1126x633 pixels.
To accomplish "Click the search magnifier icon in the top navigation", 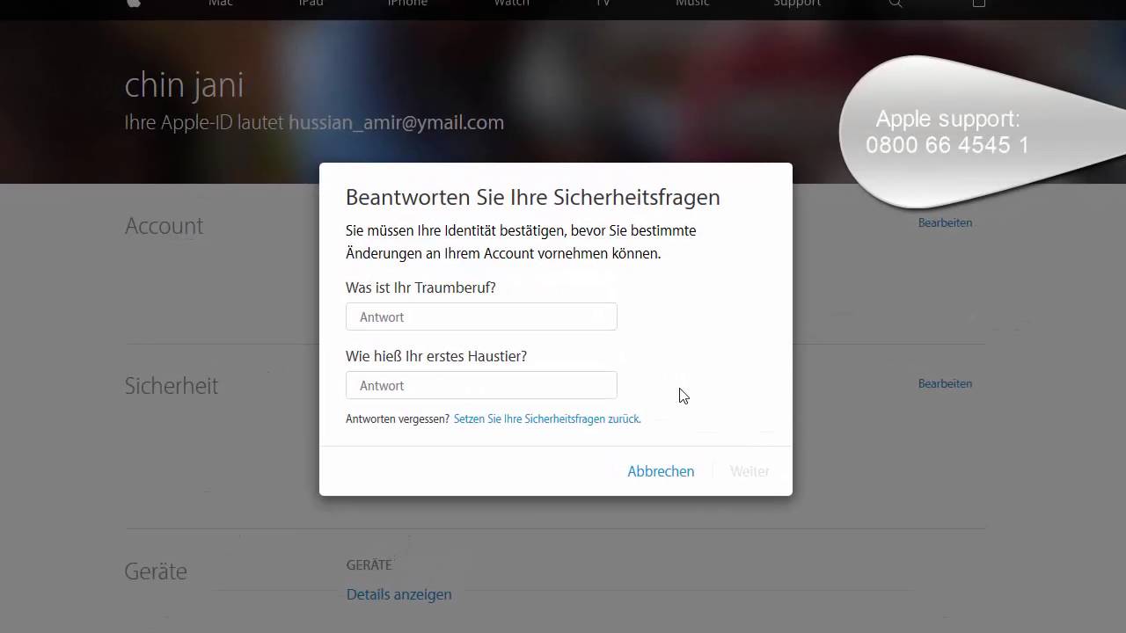I will (x=896, y=4).
